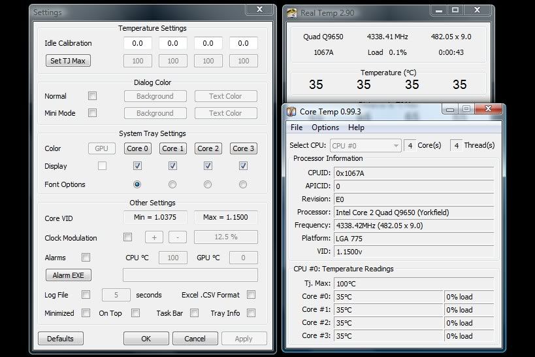Click the Cancel button in Settings
The image size is (535, 357).
195,339
